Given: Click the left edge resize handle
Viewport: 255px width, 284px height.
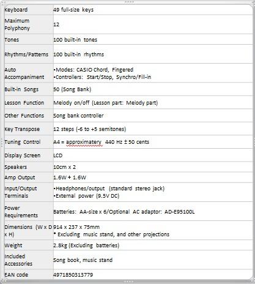Looking at the screenshot, I should (x=1, y=142).
